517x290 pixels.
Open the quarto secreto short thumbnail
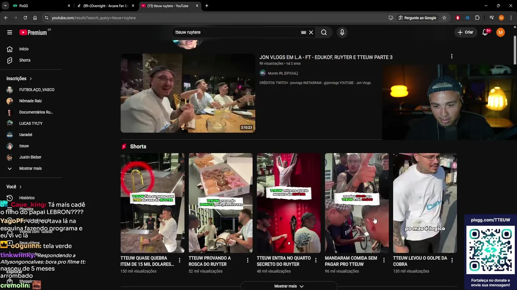point(289,203)
